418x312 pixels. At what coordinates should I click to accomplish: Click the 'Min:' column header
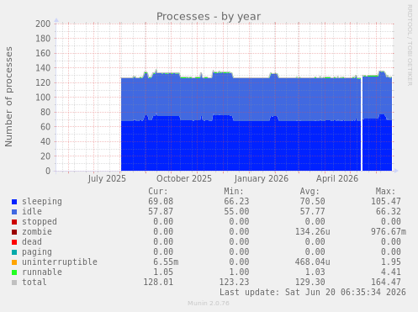[x=234, y=192]
